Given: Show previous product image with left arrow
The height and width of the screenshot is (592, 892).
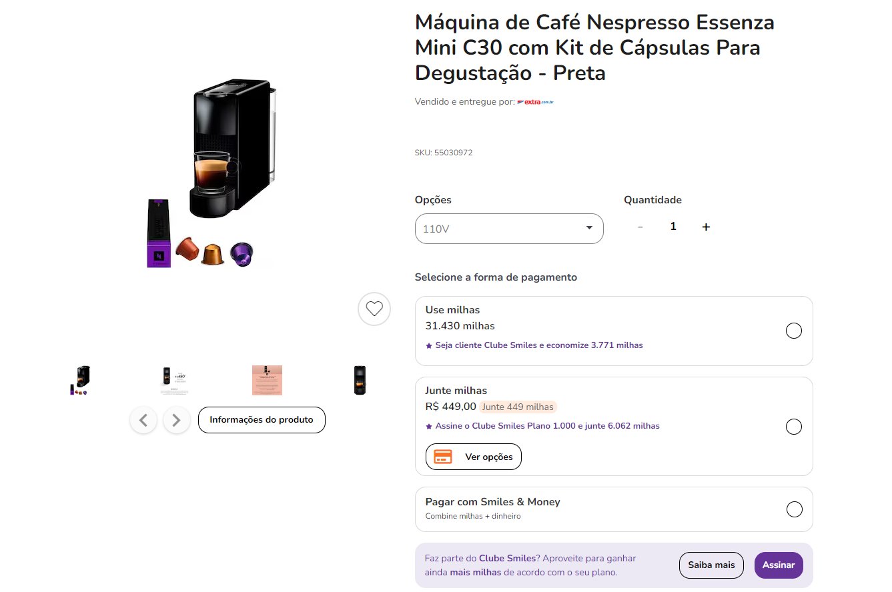Looking at the screenshot, I should (143, 420).
